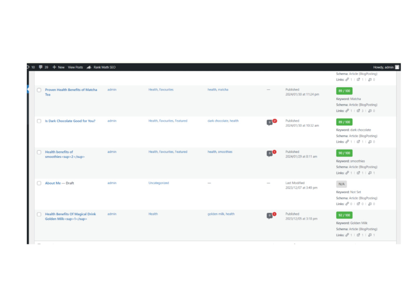Select checkbox for Proven Health Benefits of Matcha Tea
This screenshot has width=408, height=306.
click(x=39, y=90)
